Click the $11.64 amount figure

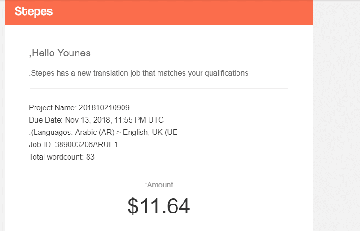158,206
